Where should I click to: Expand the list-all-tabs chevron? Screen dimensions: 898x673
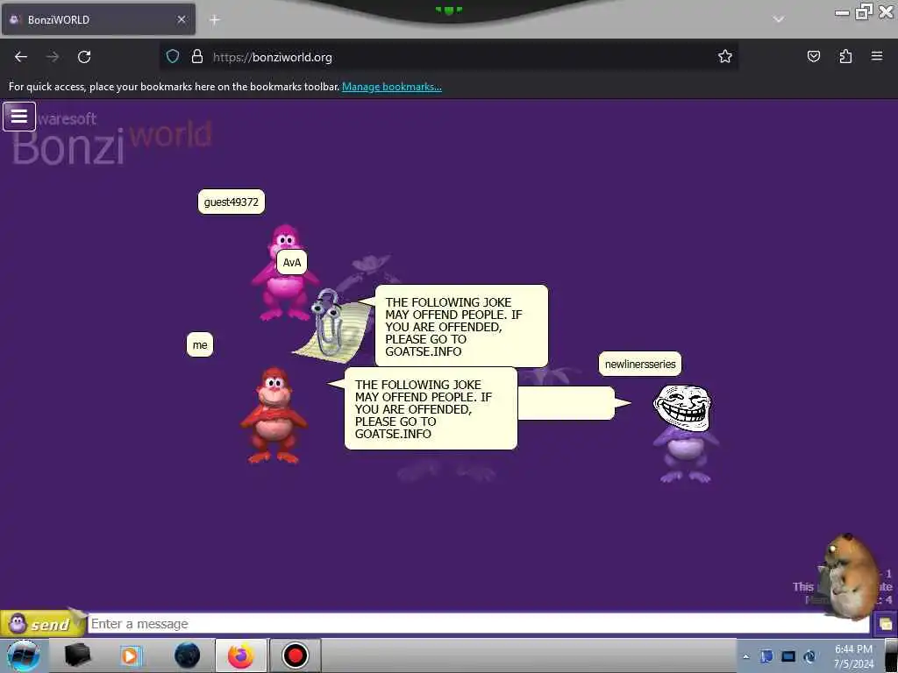pyautogui.click(x=779, y=19)
